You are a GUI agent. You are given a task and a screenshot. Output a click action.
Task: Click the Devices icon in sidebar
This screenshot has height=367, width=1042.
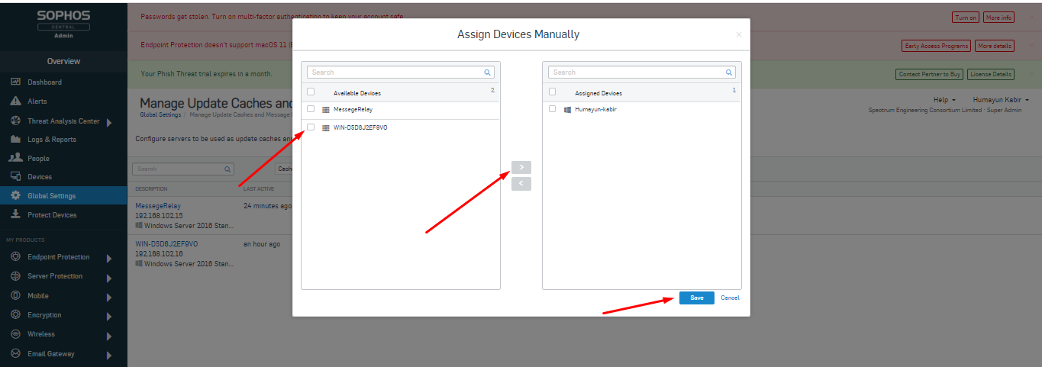[x=15, y=176]
